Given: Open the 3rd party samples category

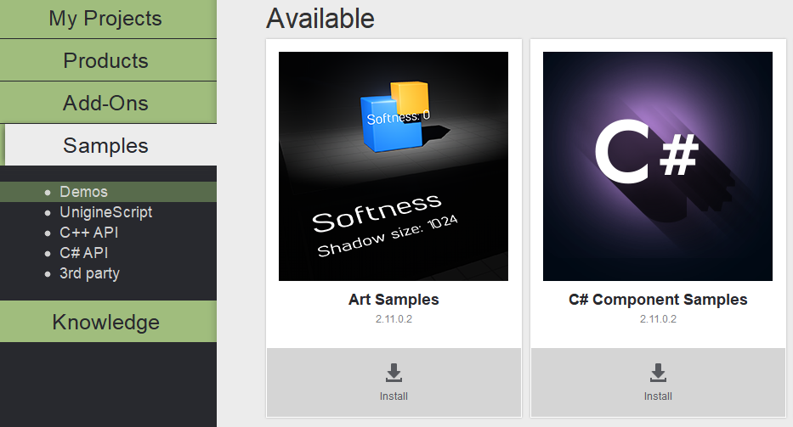Looking at the screenshot, I should [x=89, y=273].
